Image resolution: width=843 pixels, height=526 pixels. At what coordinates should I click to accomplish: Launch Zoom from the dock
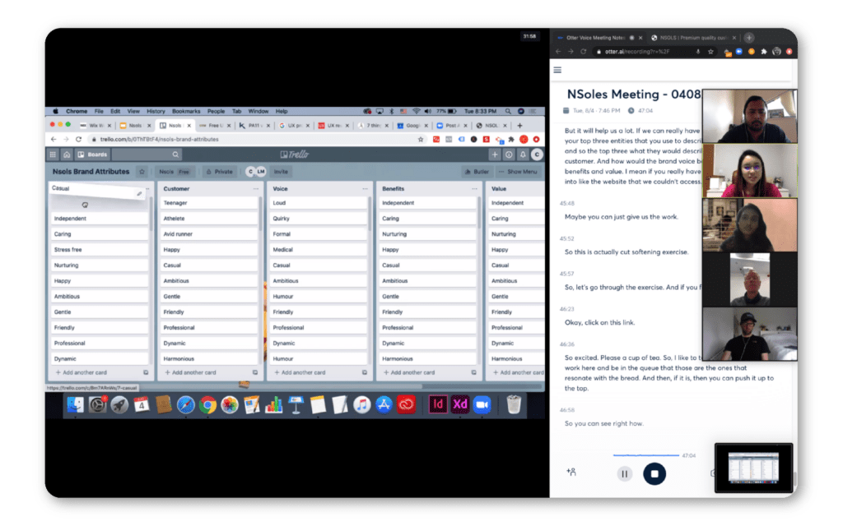tap(482, 404)
